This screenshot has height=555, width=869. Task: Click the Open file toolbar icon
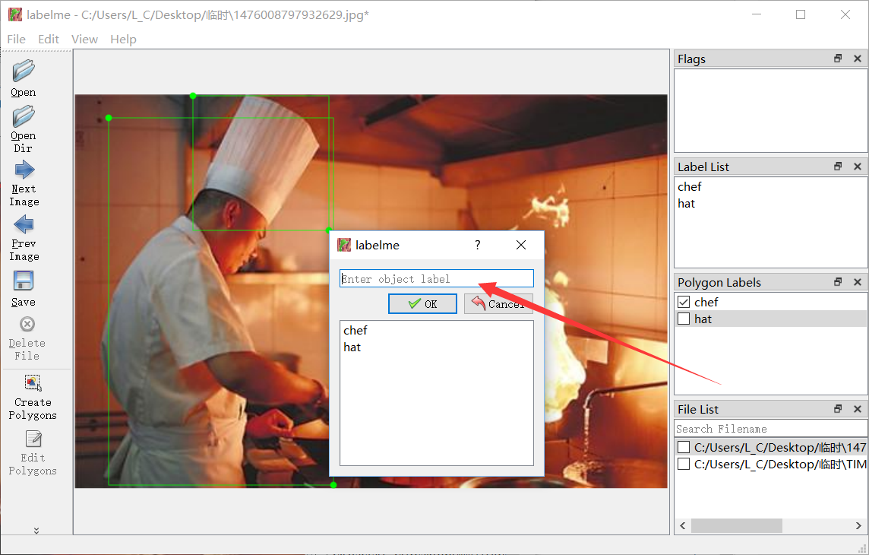click(24, 71)
